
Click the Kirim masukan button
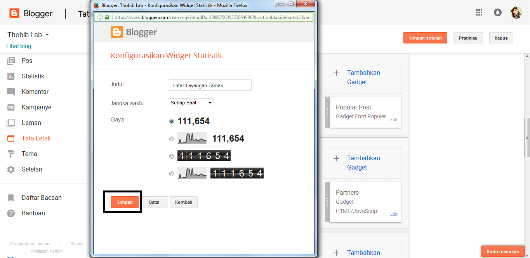(x=503, y=251)
